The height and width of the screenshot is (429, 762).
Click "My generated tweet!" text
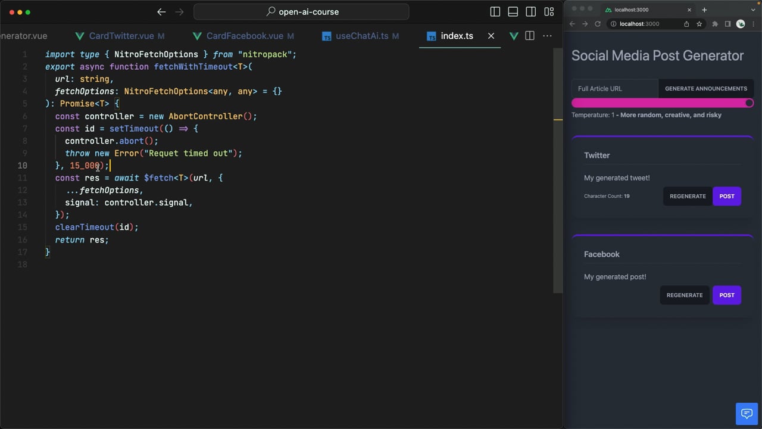click(x=617, y=178)
